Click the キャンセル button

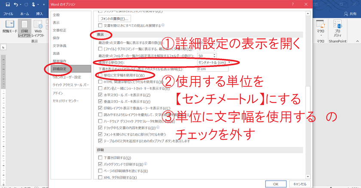tap(300, 184)
